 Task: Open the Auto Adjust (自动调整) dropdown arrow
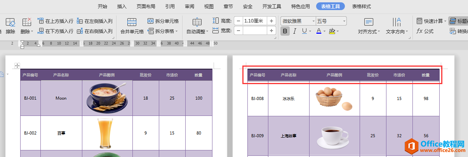pyautogui.click(x=208, y=31)
